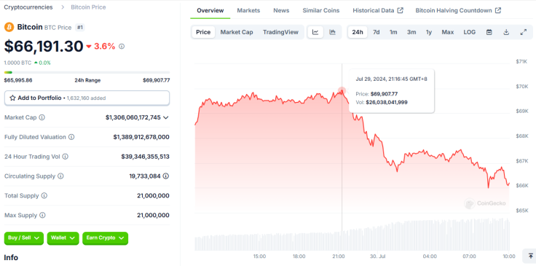This screenshot has width=536, height=266.
Task: Select Max time range
Action: 447,32
